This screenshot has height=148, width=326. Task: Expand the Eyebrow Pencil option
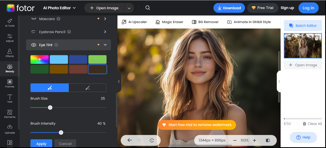[105, 32]
